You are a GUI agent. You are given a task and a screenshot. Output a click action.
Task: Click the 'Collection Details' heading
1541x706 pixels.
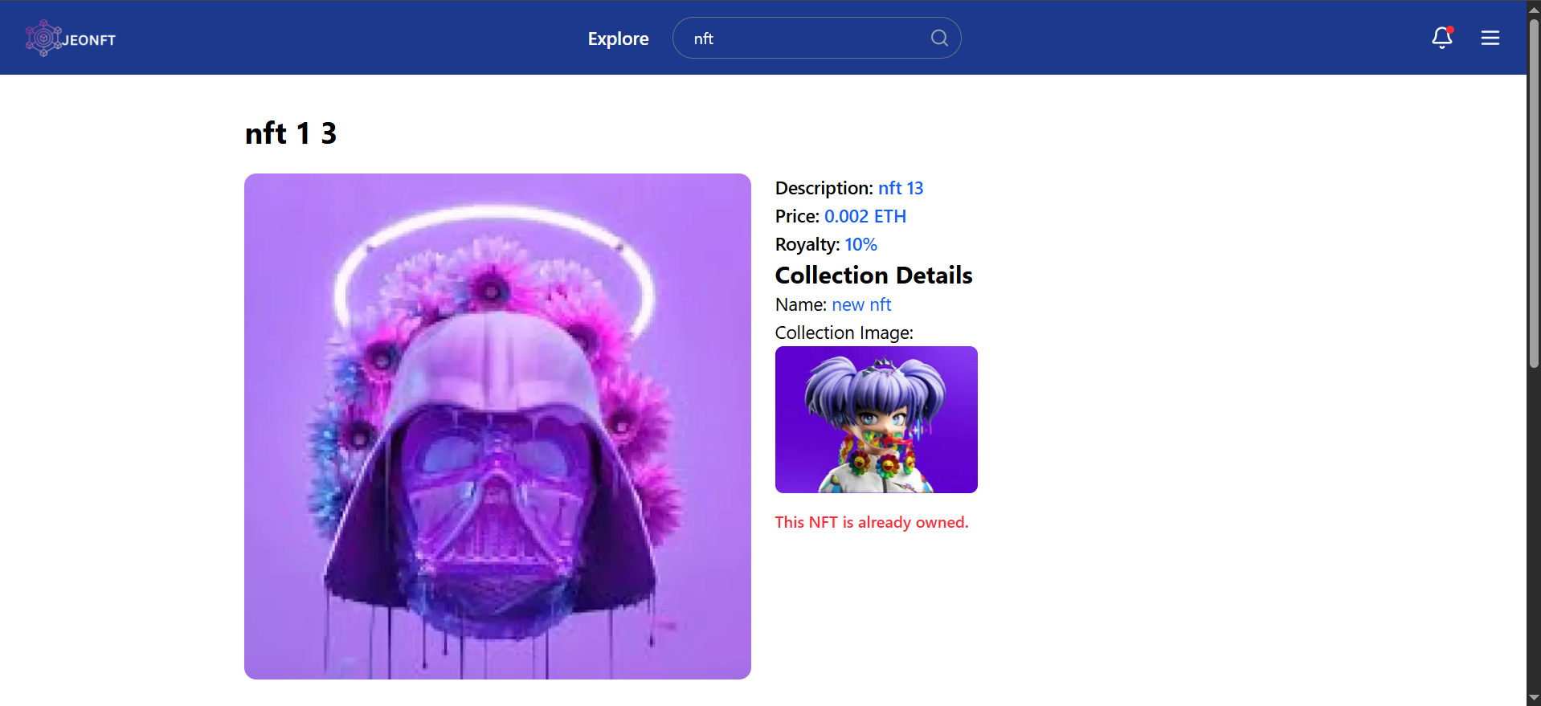[x=874, y=275]
